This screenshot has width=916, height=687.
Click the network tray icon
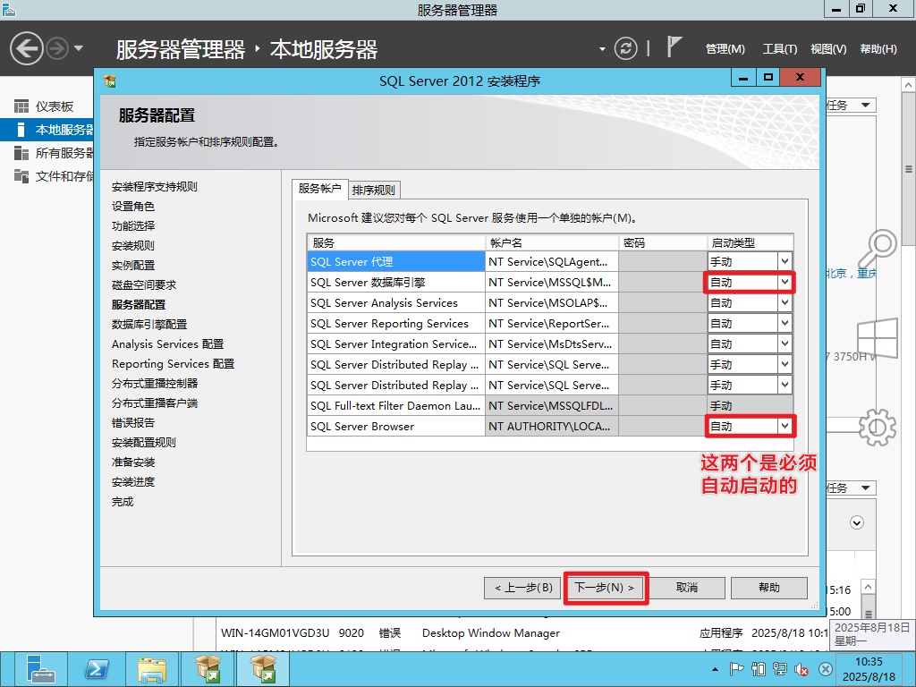[780, 669]
